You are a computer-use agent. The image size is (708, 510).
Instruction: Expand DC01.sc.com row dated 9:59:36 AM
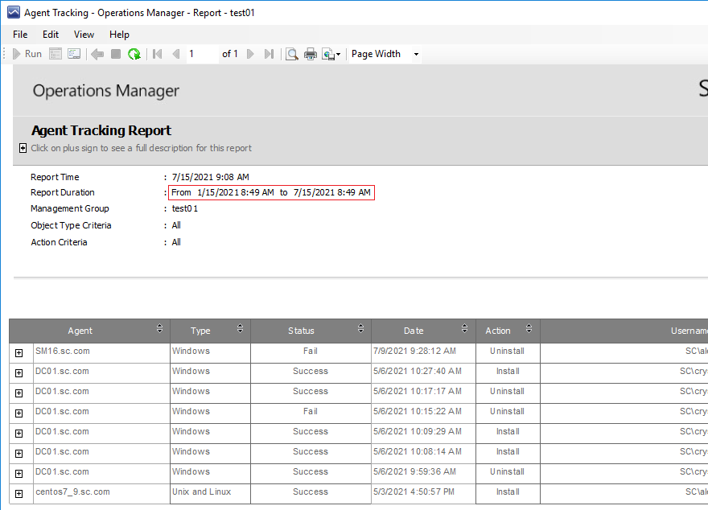(x=19, y=474)
